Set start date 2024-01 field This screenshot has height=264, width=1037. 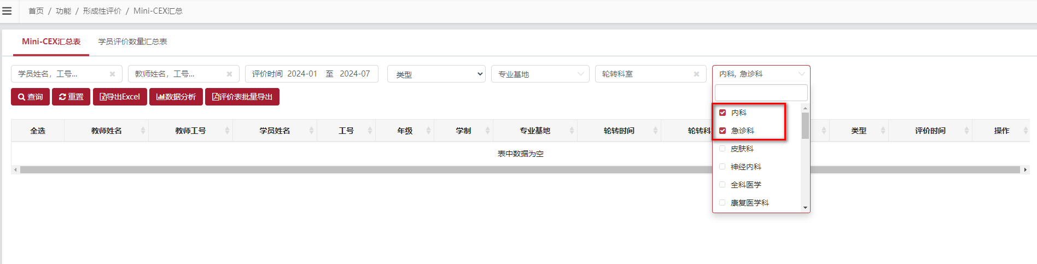pyautogui.click(x=302, y=74)
